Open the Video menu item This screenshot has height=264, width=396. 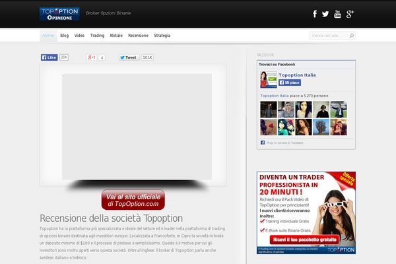tap(79, 36)
